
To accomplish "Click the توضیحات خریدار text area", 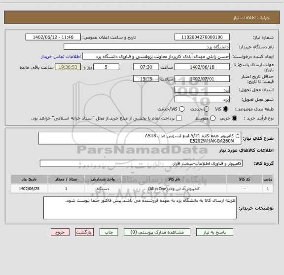I will (x=140, y=208).
